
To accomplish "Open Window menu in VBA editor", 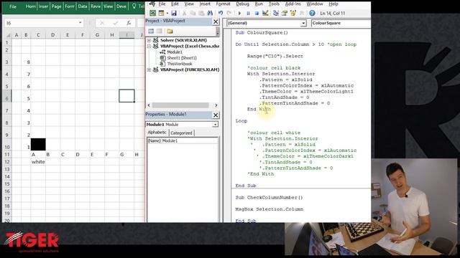I will [x=315, y=4].
